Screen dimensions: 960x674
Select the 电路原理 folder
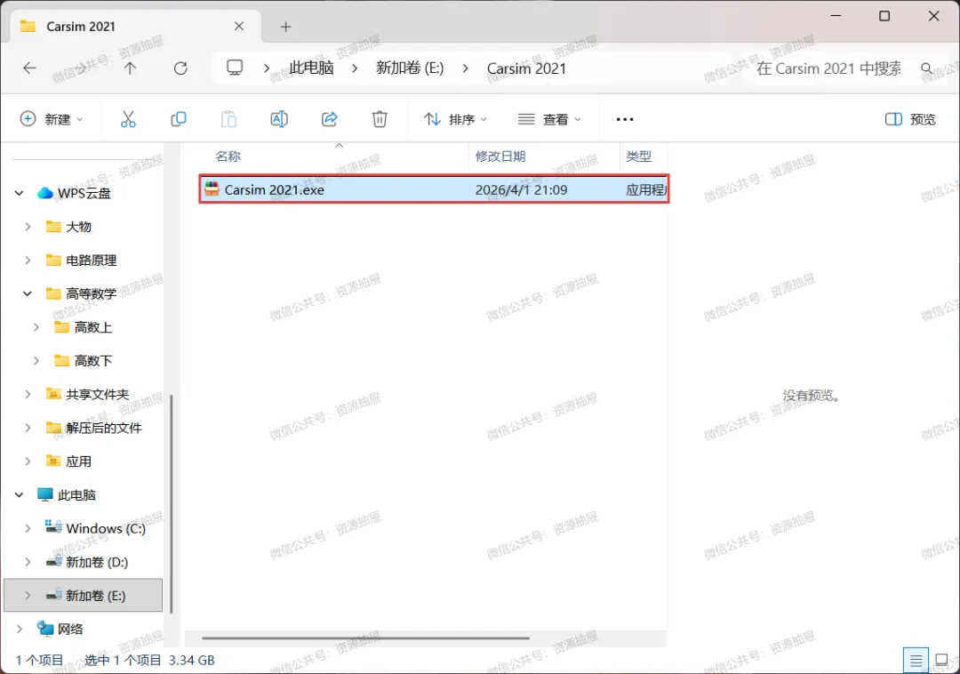(91, 261)
